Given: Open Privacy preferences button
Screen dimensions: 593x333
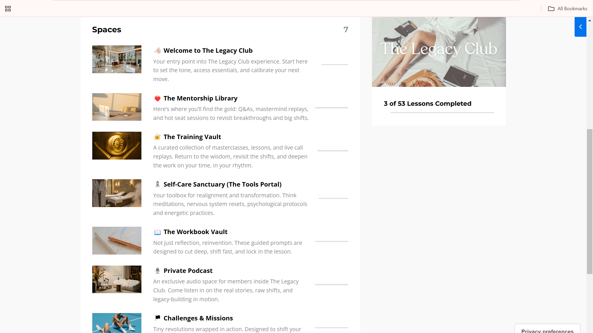Looking at the screenshot, I should (547, 330).
